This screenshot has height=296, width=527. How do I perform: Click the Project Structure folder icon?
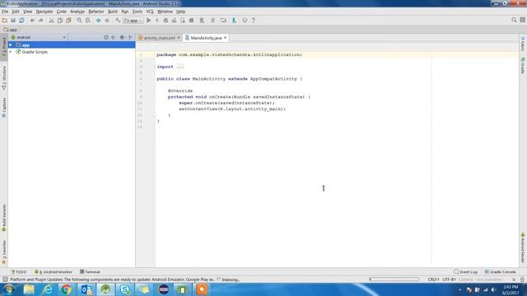point(223,21)
